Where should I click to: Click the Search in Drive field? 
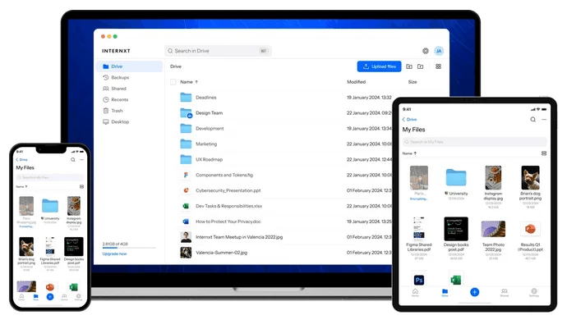point(218,51)
